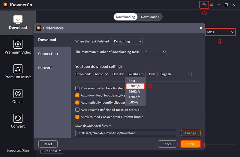Open the Download section in sidebar
The image size is (240, 157).
click(18, 23)
